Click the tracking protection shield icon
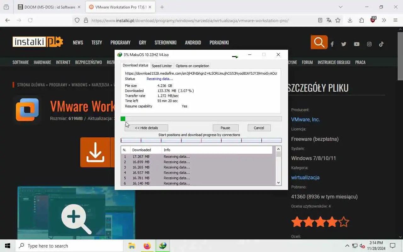 tap(77, 20)
